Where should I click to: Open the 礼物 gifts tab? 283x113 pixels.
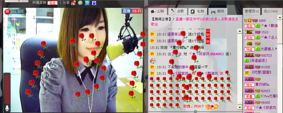coord(197,11)
